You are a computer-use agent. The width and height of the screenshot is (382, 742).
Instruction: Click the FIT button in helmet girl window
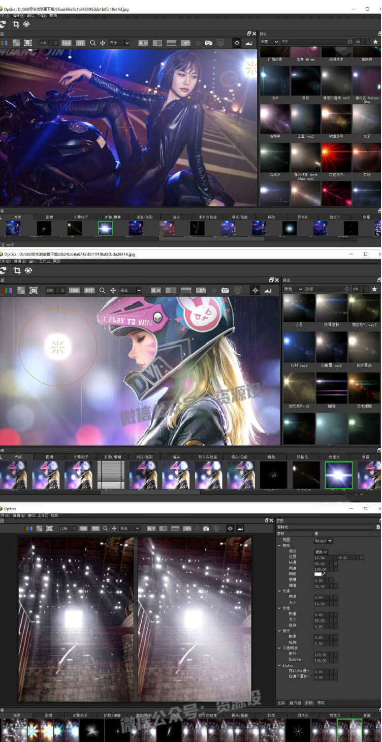tap(89, 290)
